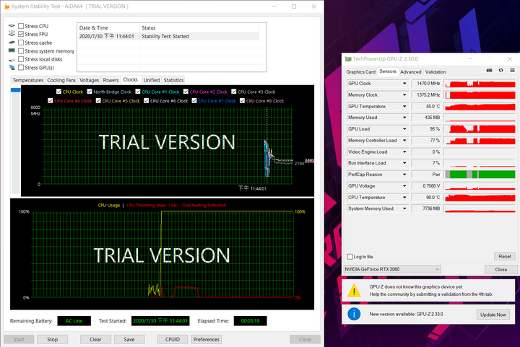Click GPU-Z Update Now button
Image resolution: width=520 pixels, height=347 pixels.
click(493, 315)
